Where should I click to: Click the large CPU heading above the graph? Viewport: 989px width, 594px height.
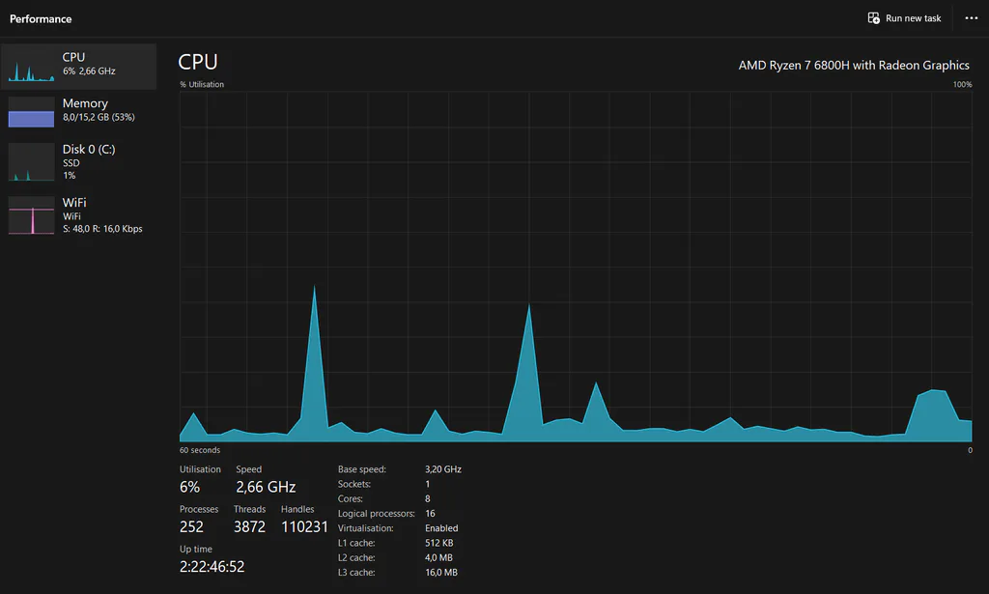tap(197, 62)
